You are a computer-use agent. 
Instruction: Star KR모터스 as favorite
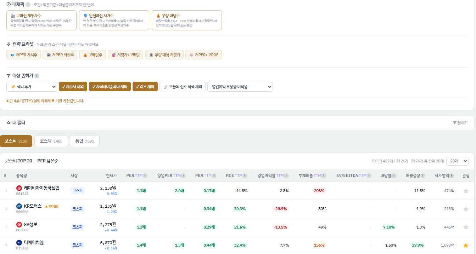[466, 209]
